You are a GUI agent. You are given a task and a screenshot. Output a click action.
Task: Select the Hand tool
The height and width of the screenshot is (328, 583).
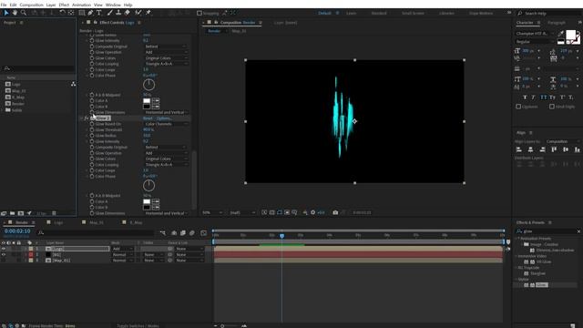pos(15,13)
